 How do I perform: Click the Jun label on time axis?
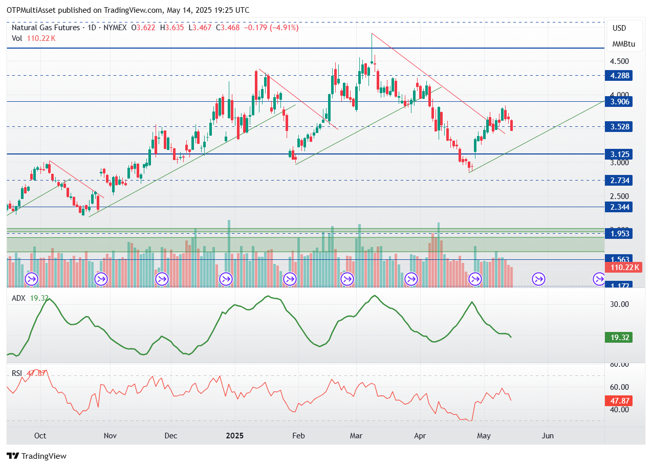(x=548, y=436)
